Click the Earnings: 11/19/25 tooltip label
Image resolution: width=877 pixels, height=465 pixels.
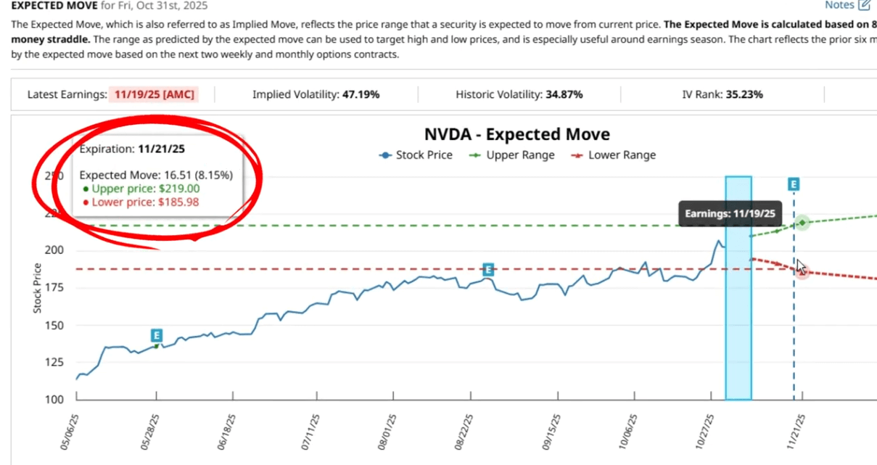730,213
